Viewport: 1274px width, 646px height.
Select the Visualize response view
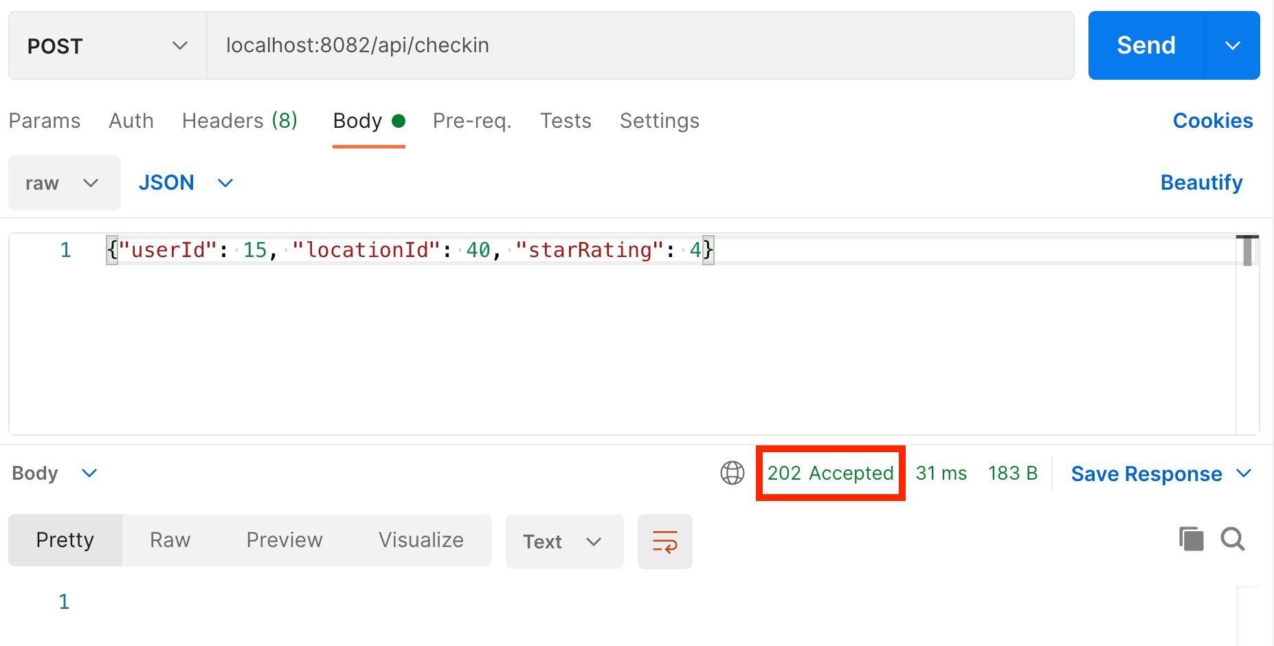[x=421, y=540]
